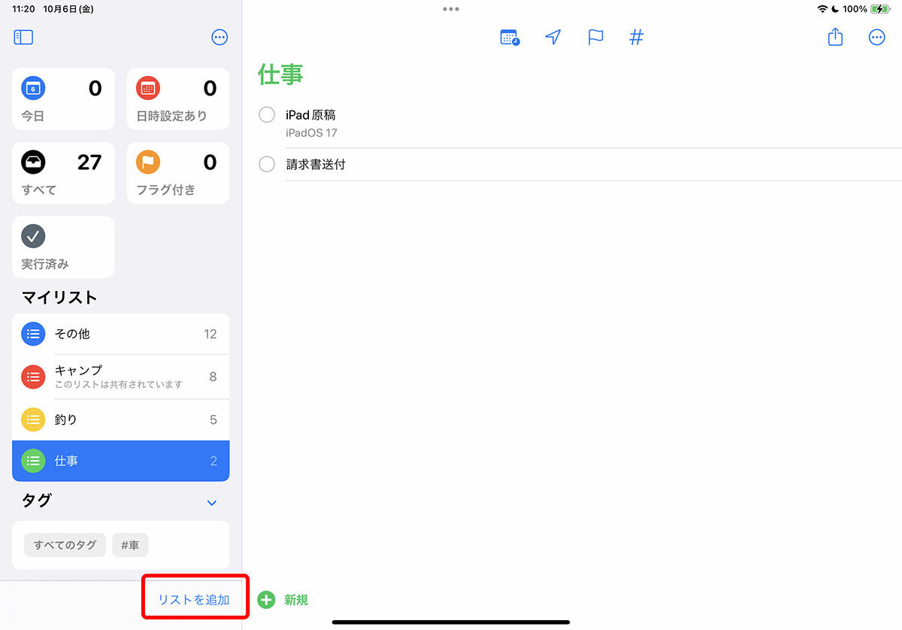This screenshot has width=902, height=630.
Task: Tap the three-dot multitasking control at top
Action: [x=451, y=9]
